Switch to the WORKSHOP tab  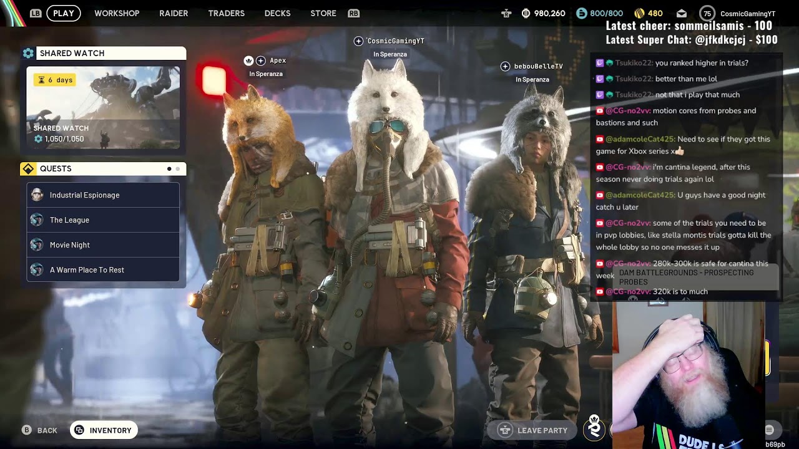pos(117,13)
